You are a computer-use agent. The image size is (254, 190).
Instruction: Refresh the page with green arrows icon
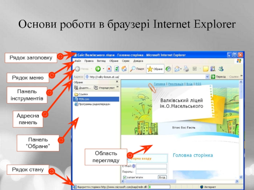pyautogui.click(x=117, y=69)
